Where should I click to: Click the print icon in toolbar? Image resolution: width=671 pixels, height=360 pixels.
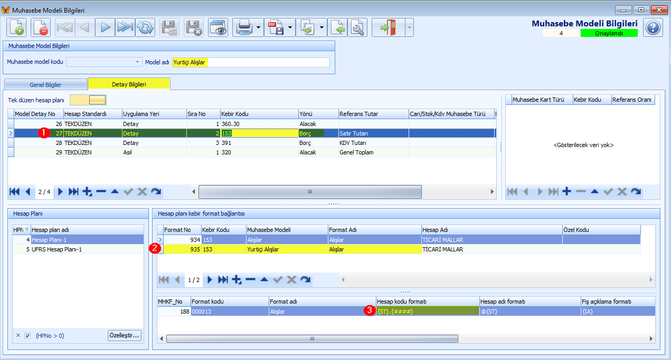(x=244, y=28)
